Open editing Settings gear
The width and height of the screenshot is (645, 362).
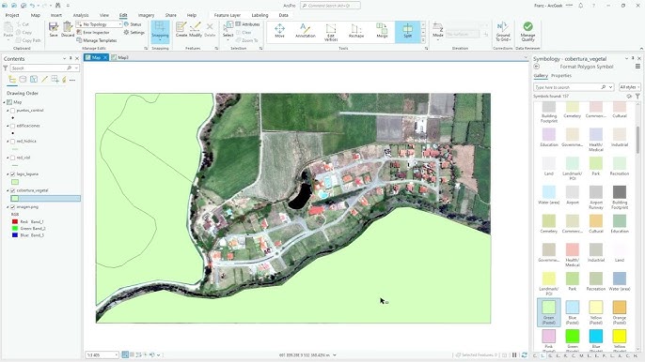[x=134, y=33]
